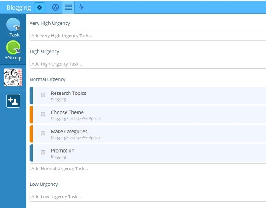The image size is (266, 208).
Task: Open the rage face user avatar
Action: [x=13, y=78]
